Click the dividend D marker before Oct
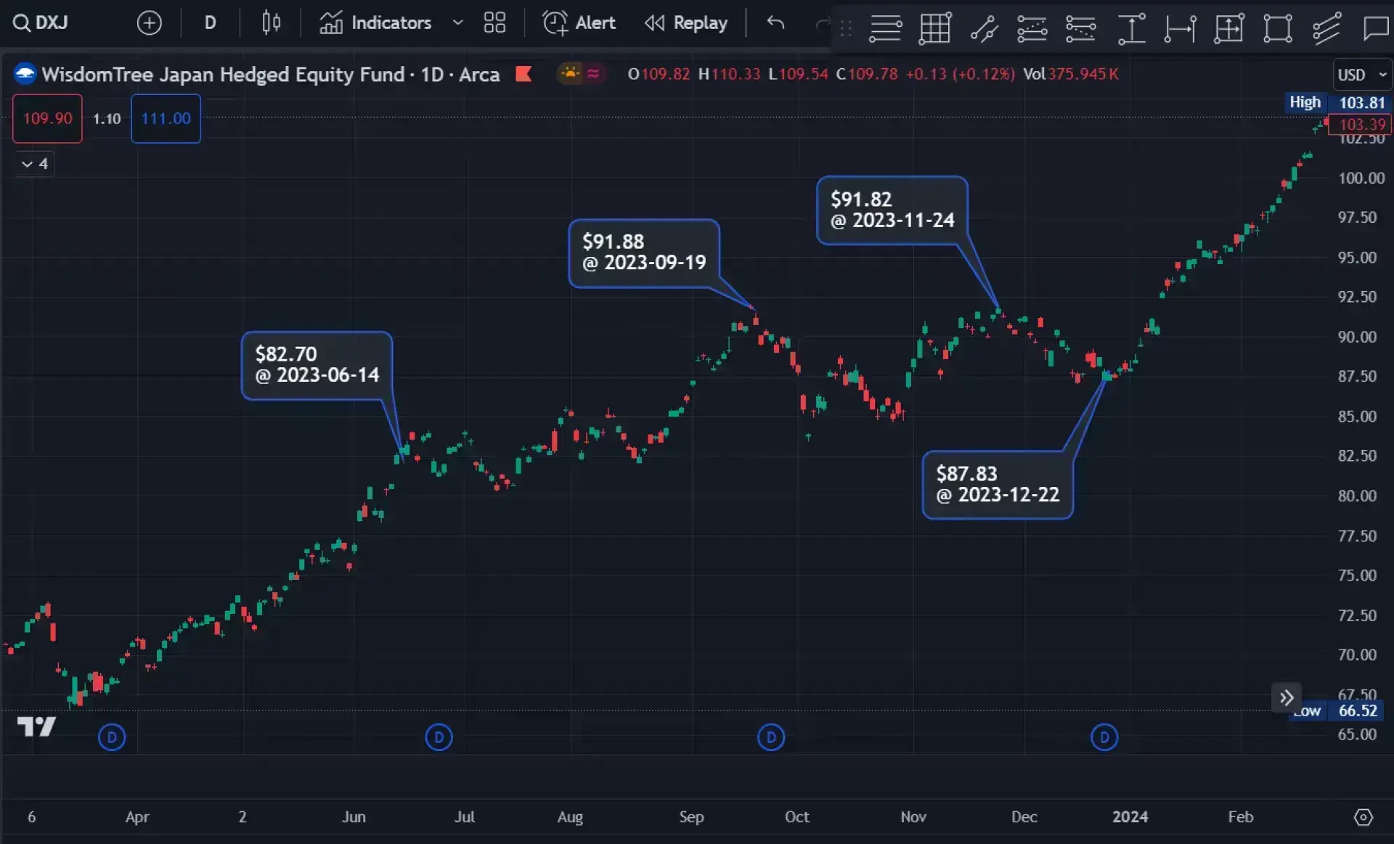1394x844 pixels. (771, 737)
